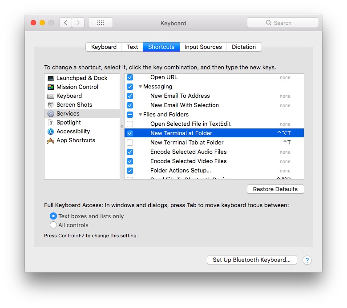This screenshot has width=347, height=308.
Task: Click the Launchpad & Dock icon
Action: pyautogui.click(x=51, y=78)
